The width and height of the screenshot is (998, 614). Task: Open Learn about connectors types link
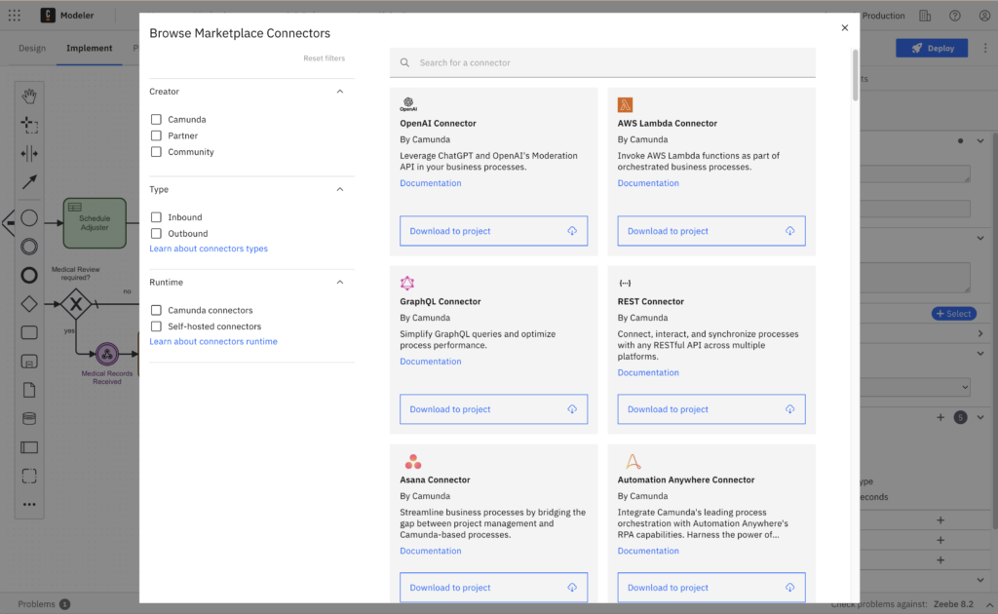[209, 249]
